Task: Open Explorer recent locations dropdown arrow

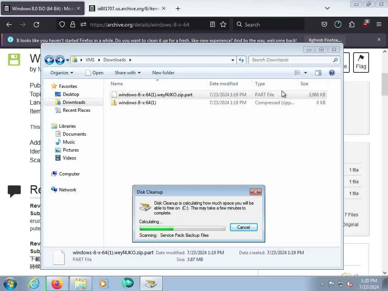Action: pos(67,60)
